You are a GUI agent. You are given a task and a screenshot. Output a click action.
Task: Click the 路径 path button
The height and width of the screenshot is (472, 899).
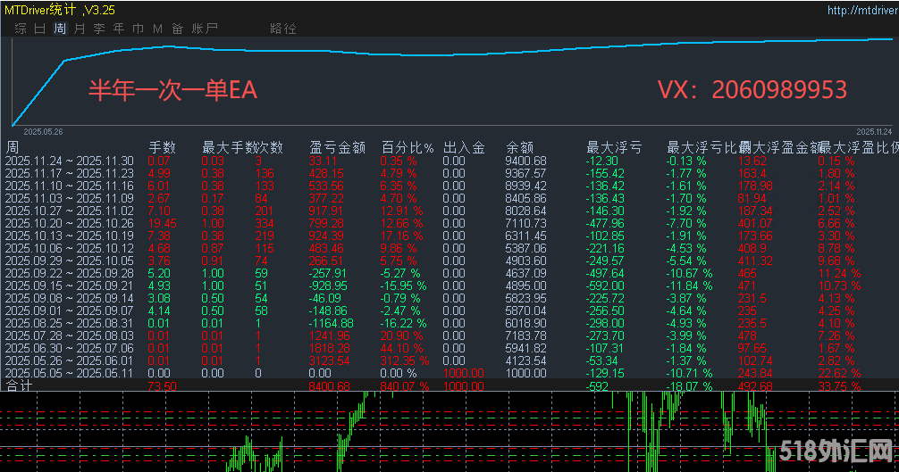pyautogui.click(x=282, y=29)
